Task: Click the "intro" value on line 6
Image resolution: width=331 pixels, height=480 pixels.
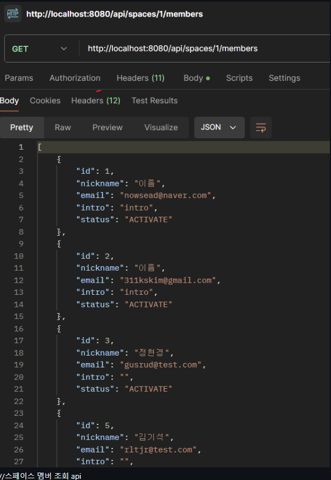Action: point(137,208)
